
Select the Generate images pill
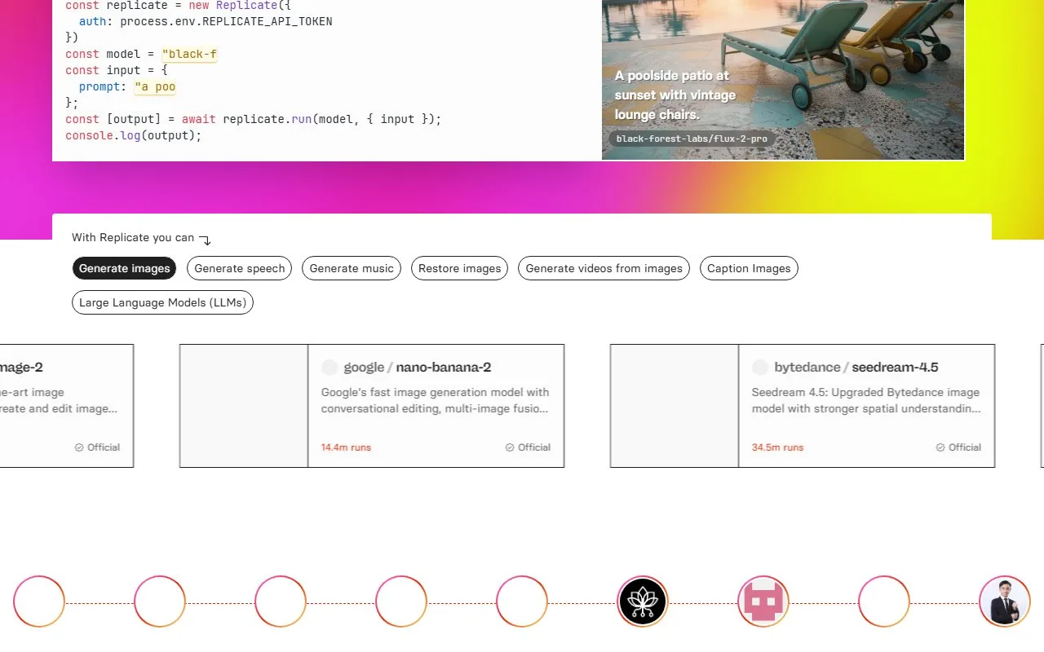click(124, 268)
